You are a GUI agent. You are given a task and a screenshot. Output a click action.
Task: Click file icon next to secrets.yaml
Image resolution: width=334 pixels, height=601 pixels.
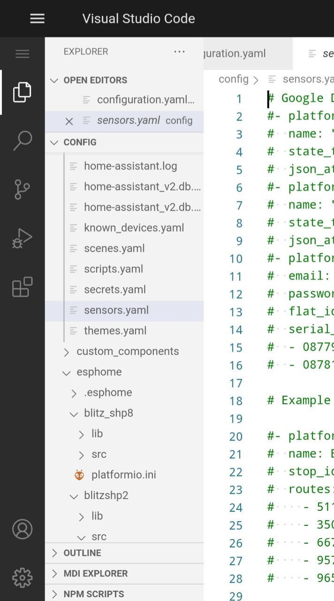point(73,290)
